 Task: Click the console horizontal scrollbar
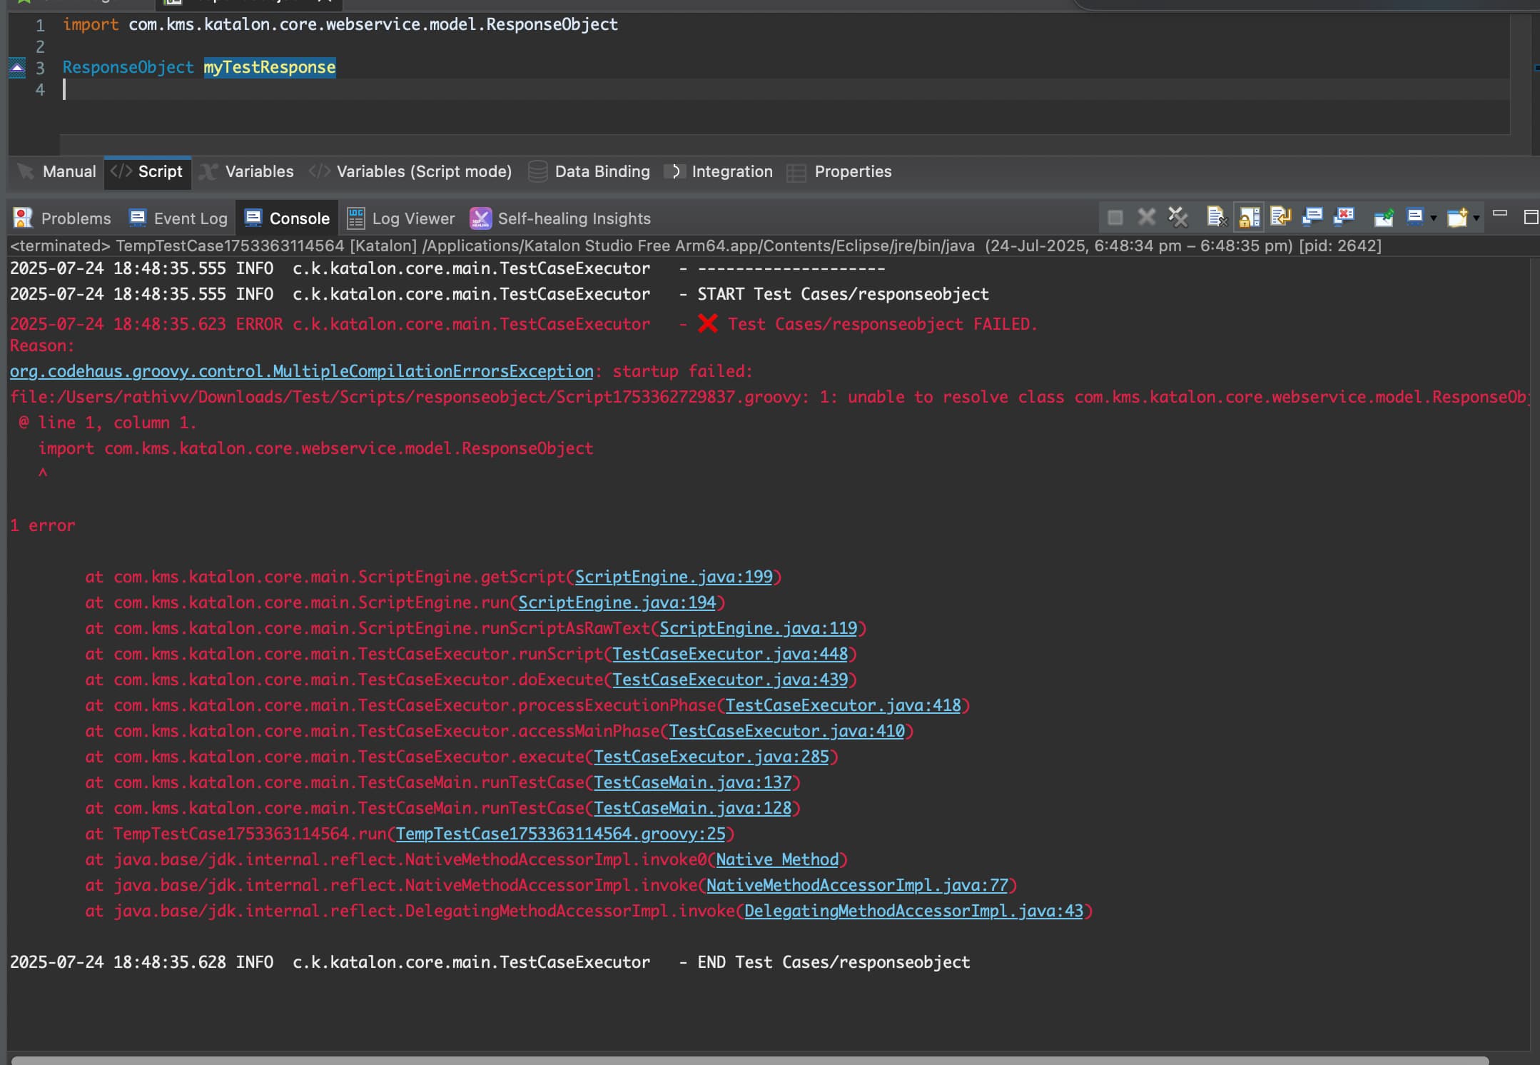click(x=749, y=1060)
